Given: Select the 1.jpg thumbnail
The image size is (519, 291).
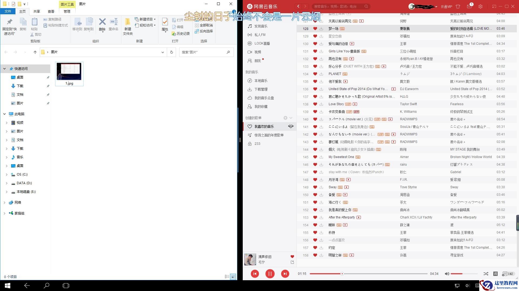Looking at the screenshot, I should tap(69, 71).
